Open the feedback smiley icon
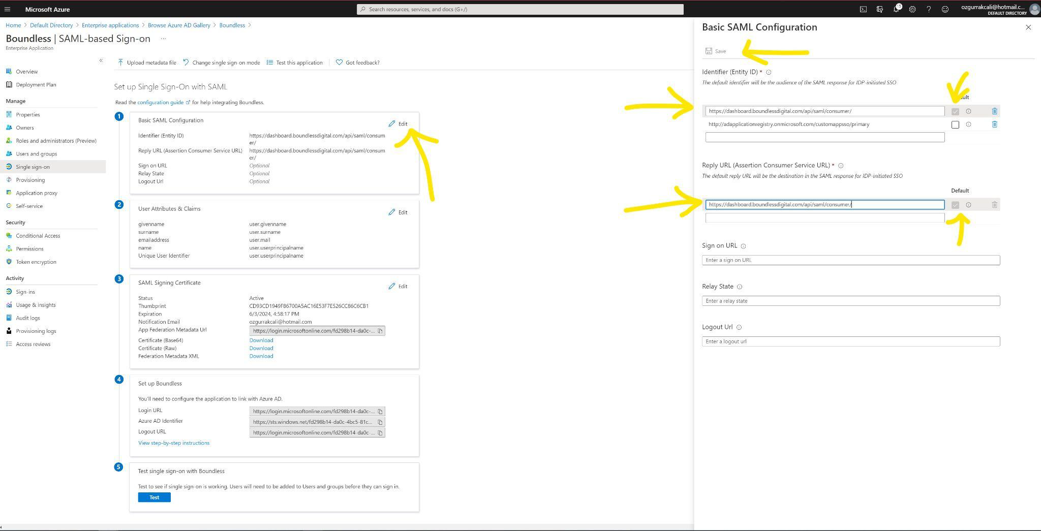 tap(945, 9)
